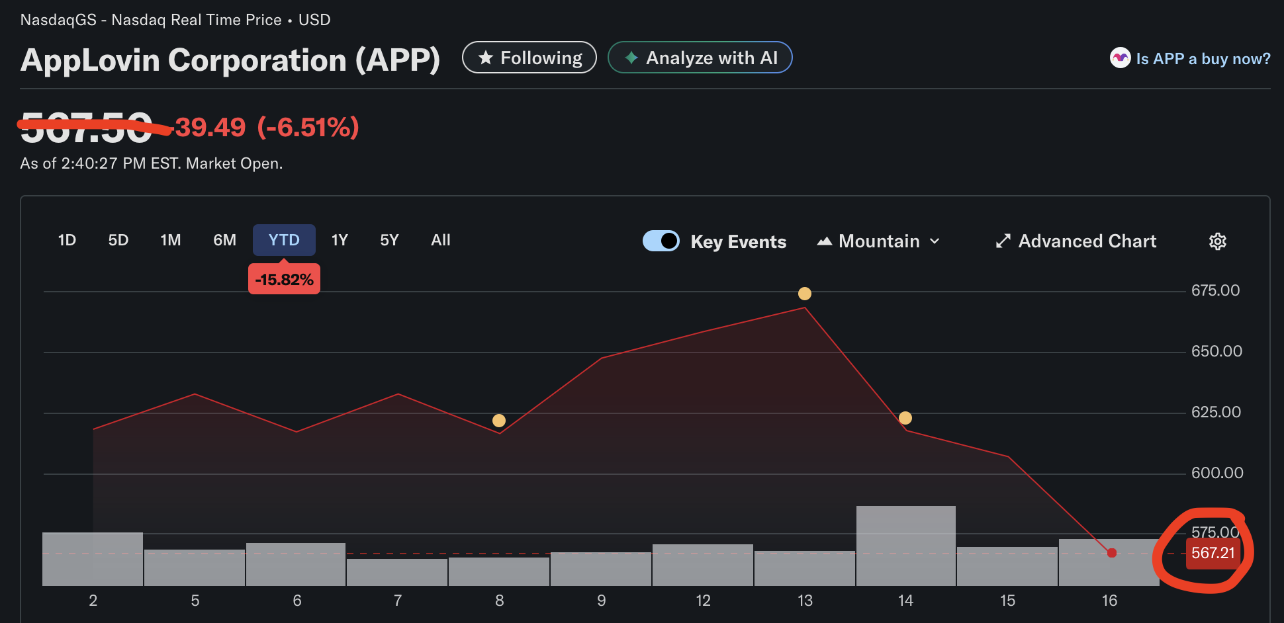Toggle the Key Events switch off
The image size is (1284, 623).
(x=661, y=241)
